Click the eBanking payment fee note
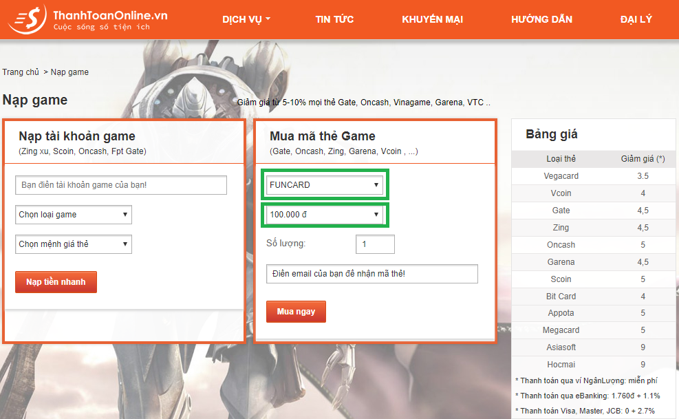 point(588,396)
